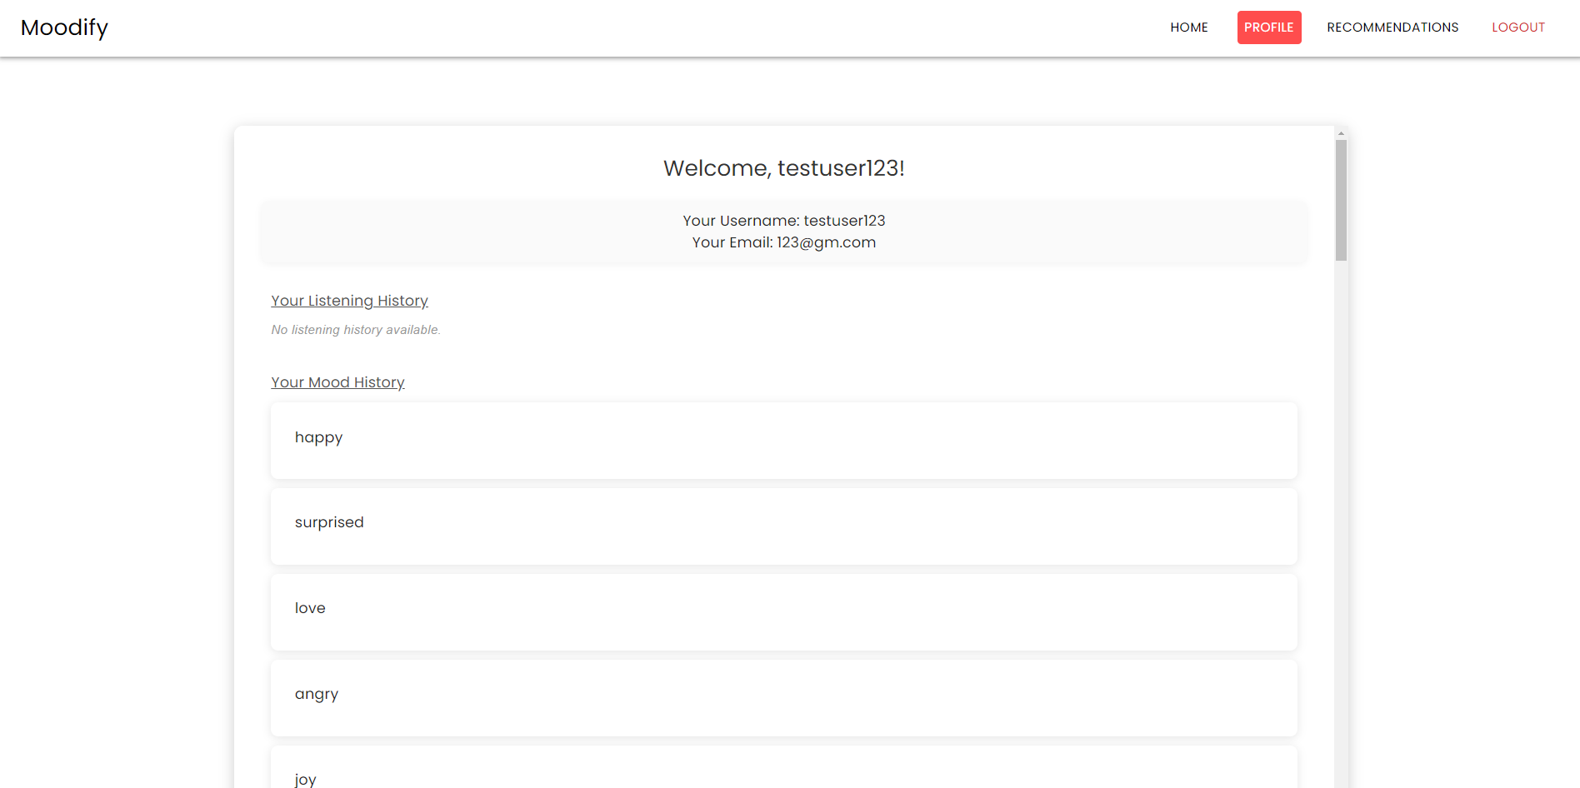This screenshot has width=1580, height=788.
Task: Select the PROFILE nav button
Action: (1268, 27)
